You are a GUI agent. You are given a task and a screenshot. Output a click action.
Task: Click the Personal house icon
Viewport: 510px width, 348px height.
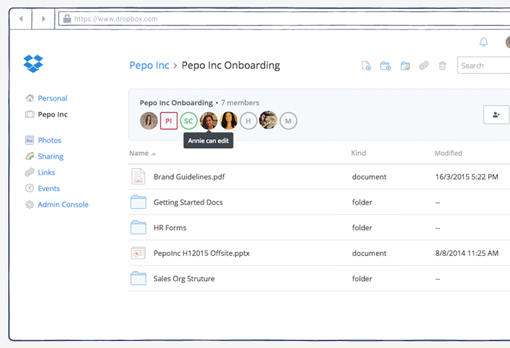tap(29, 98)
